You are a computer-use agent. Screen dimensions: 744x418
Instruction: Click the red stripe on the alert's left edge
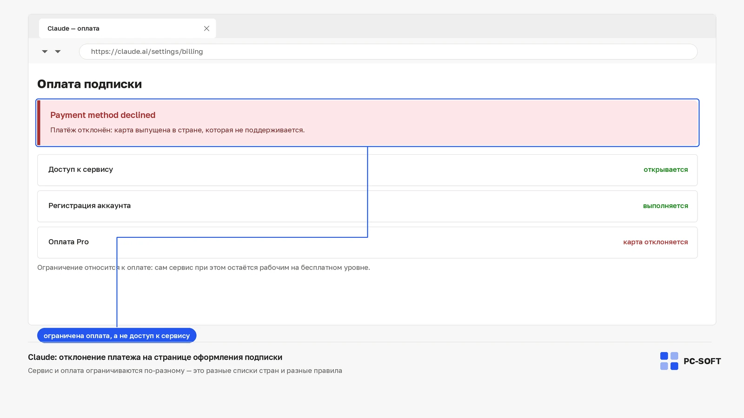(x=39, y=123)
